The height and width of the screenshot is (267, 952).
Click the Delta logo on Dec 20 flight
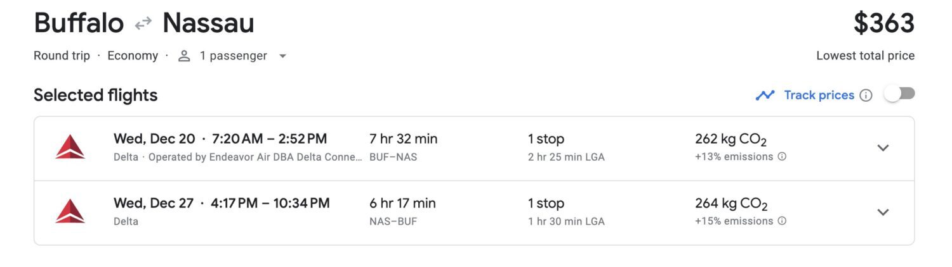coord(70,147)
